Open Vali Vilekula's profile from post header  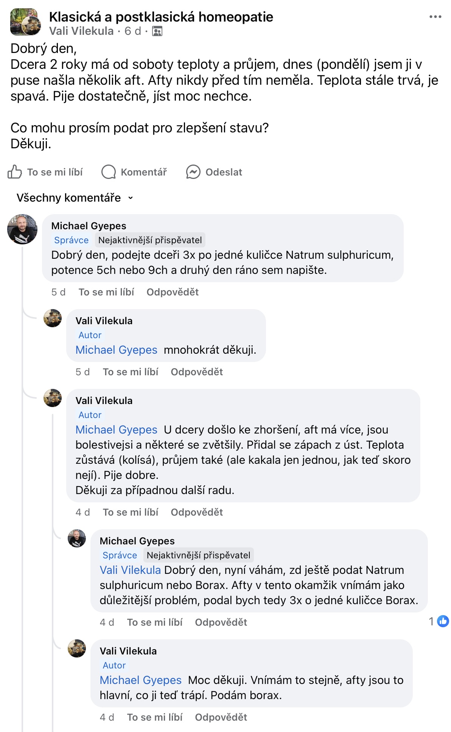tap(81, 31)
